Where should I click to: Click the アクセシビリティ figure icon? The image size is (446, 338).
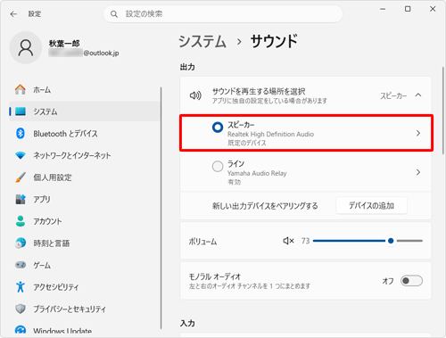pyautogui.click(x=21, y=287)
